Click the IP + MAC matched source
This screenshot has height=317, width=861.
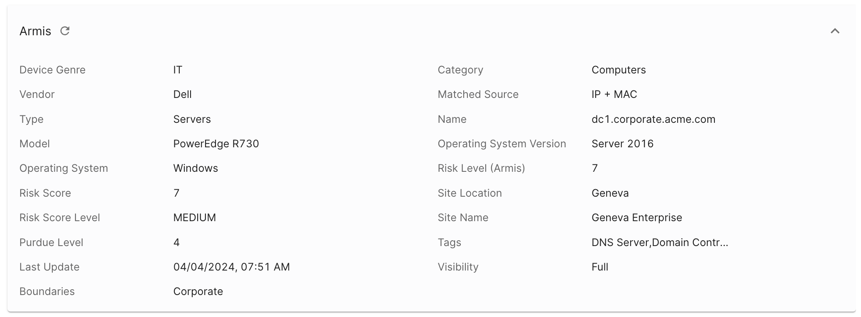[x=614, y=95]
